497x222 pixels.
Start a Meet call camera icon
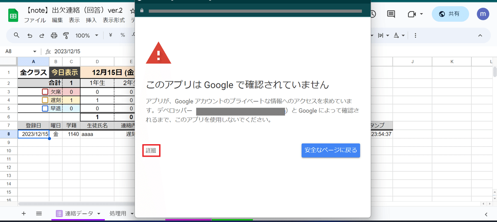pyautogui.click(x=411, y=14)
